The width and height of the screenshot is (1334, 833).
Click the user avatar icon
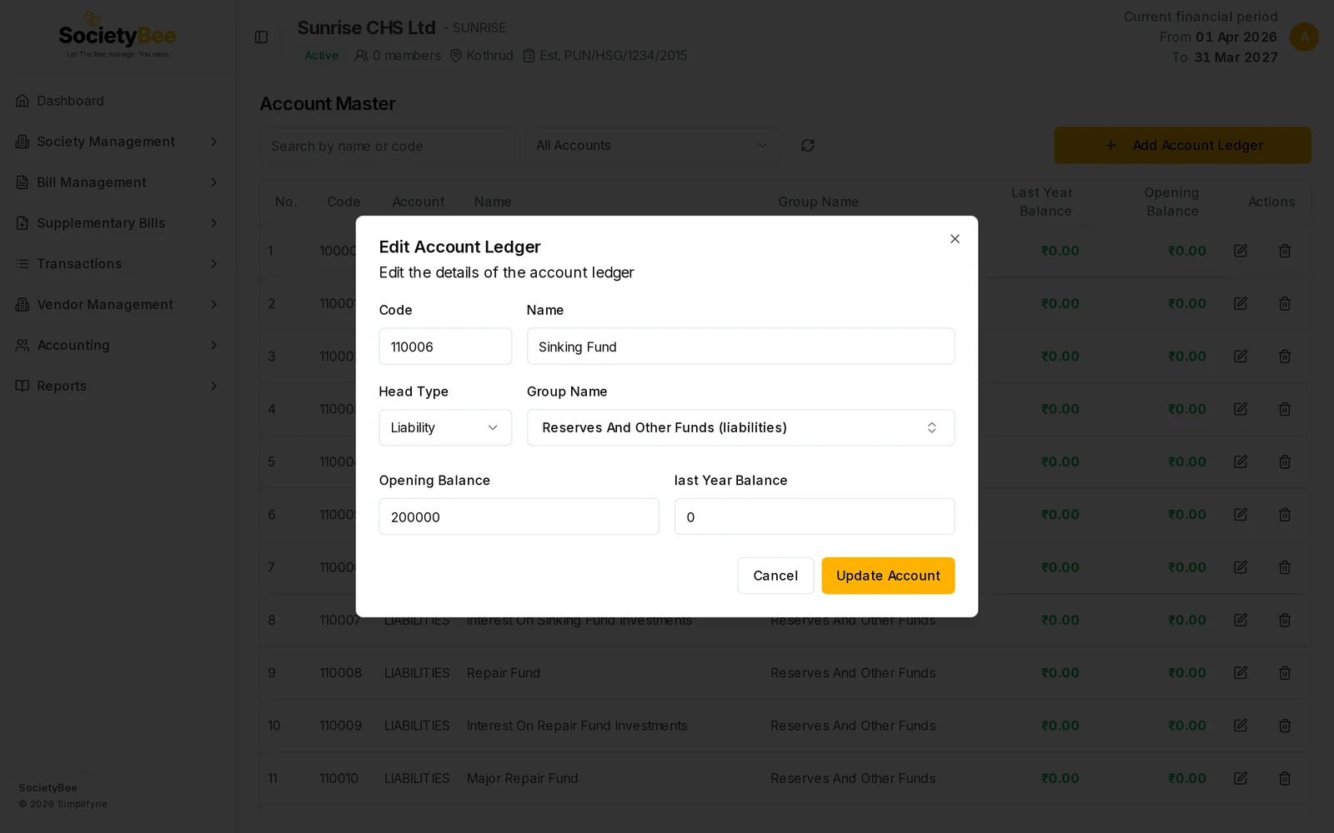1304,37
